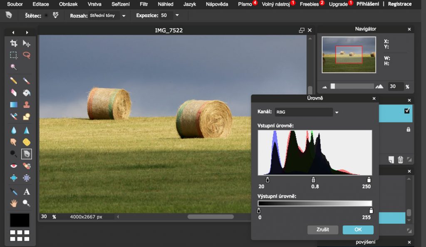Click the Navigator zoom percentage field
Screen dimensions: 426x247
click(x=396, y=86)
